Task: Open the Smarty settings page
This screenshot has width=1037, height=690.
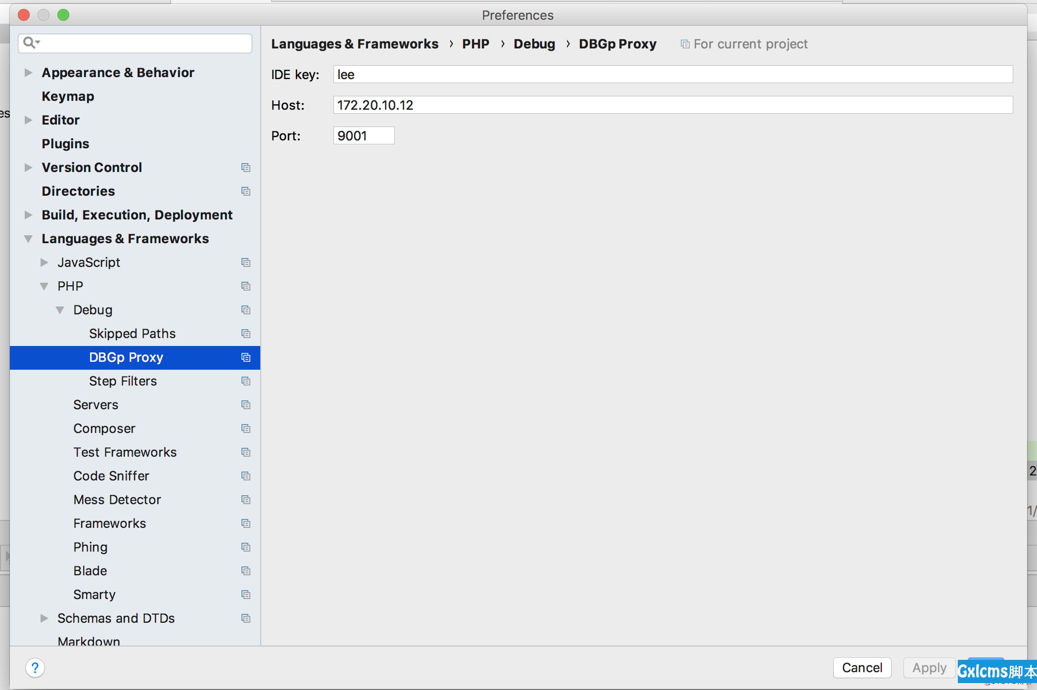Action: coord(94,595)
